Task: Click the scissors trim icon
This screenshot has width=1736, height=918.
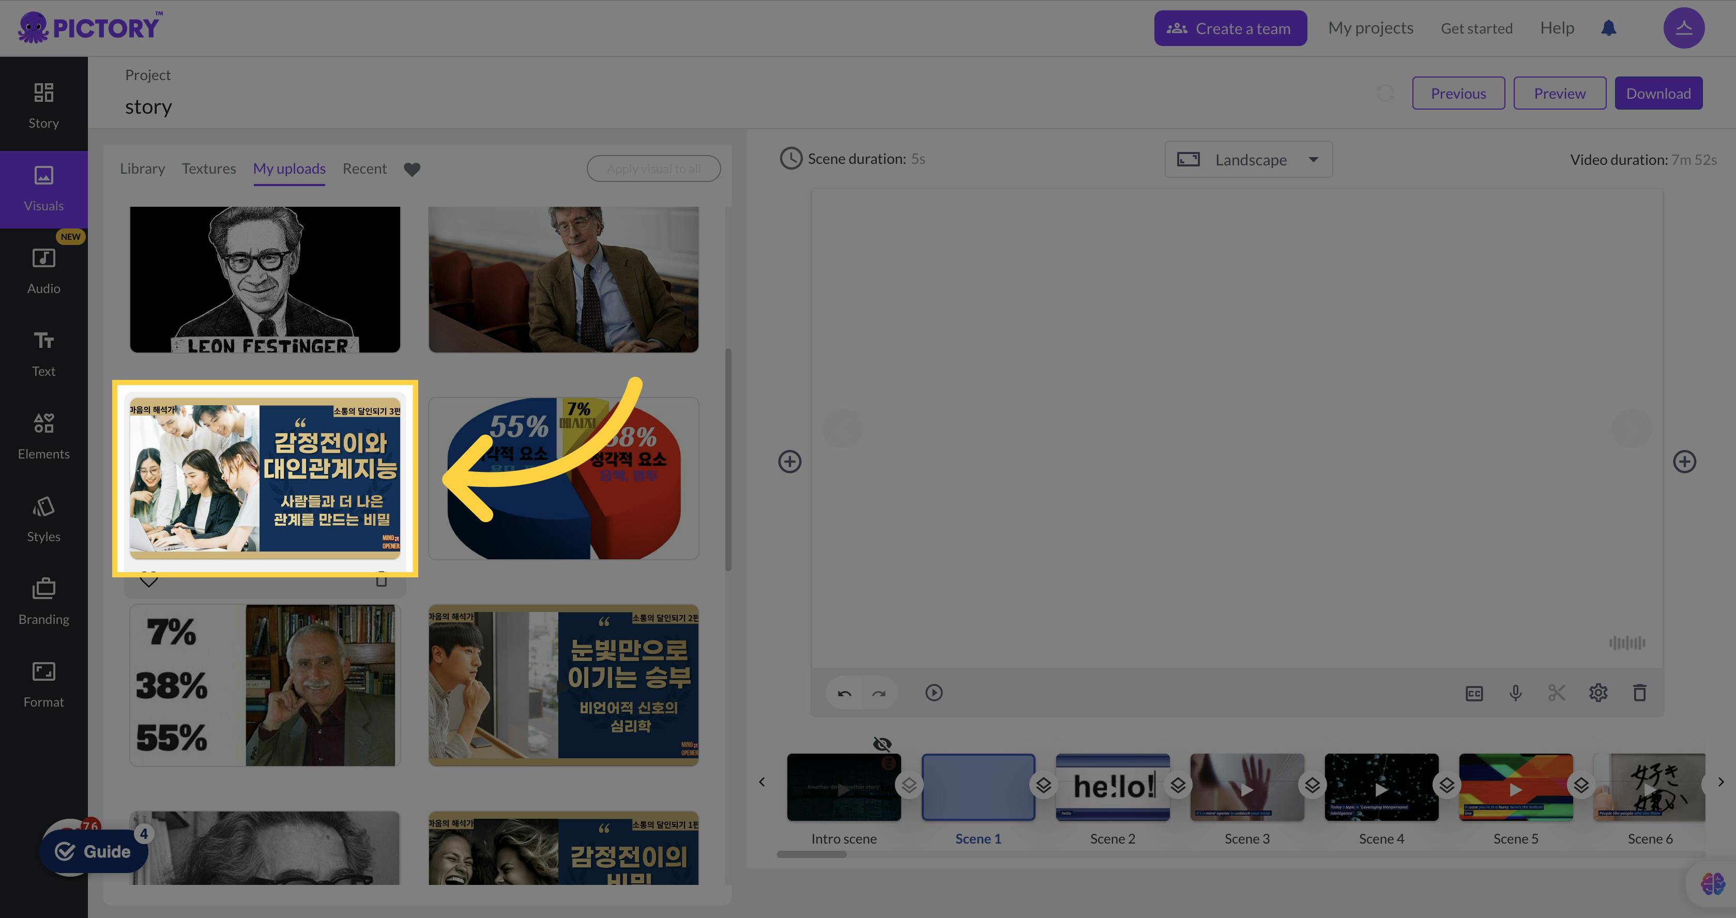Action: coord(1557,693)
